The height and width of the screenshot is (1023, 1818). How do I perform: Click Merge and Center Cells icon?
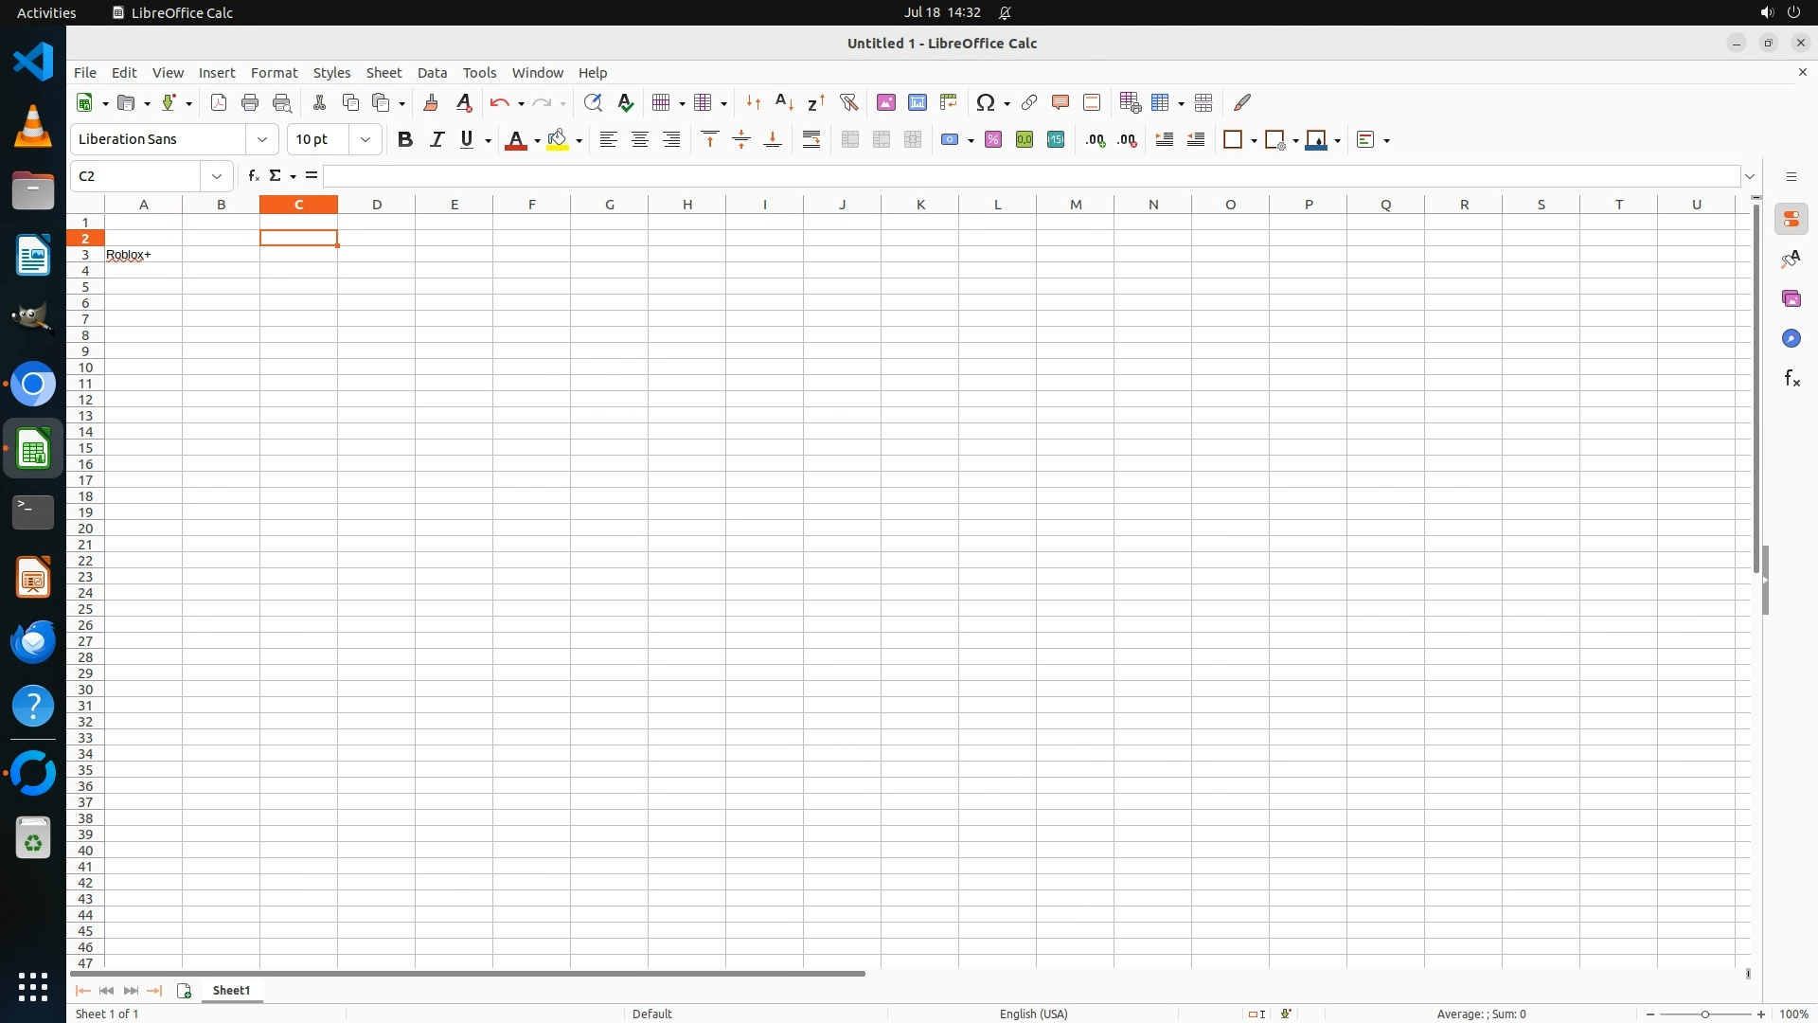pyautogui.click(x=849, y=139)
